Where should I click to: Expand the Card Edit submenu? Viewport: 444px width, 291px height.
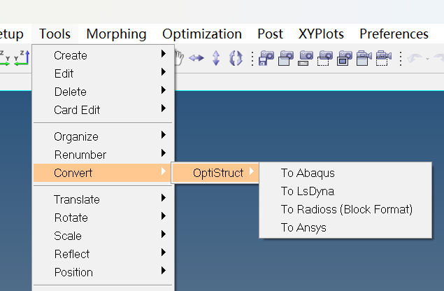103,110
